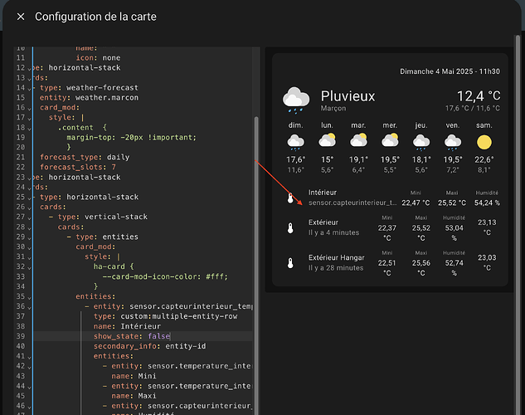Click forecast_slots: 7 code line
Image resolution: width=525 pixels, height=415 pixels.
click(78, 167)
